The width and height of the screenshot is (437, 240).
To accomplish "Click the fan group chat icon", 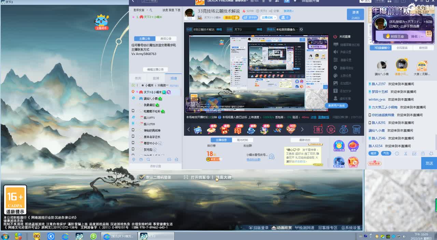I will 272,156.
